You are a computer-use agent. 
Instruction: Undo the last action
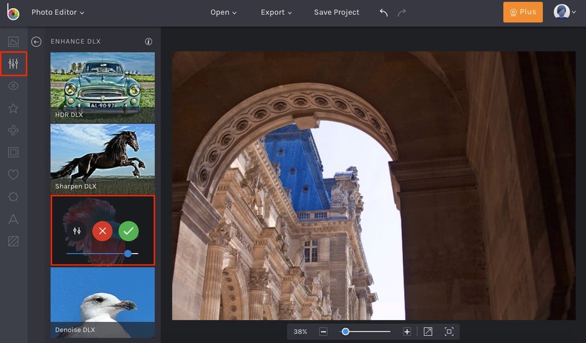(x=384, y=12)
